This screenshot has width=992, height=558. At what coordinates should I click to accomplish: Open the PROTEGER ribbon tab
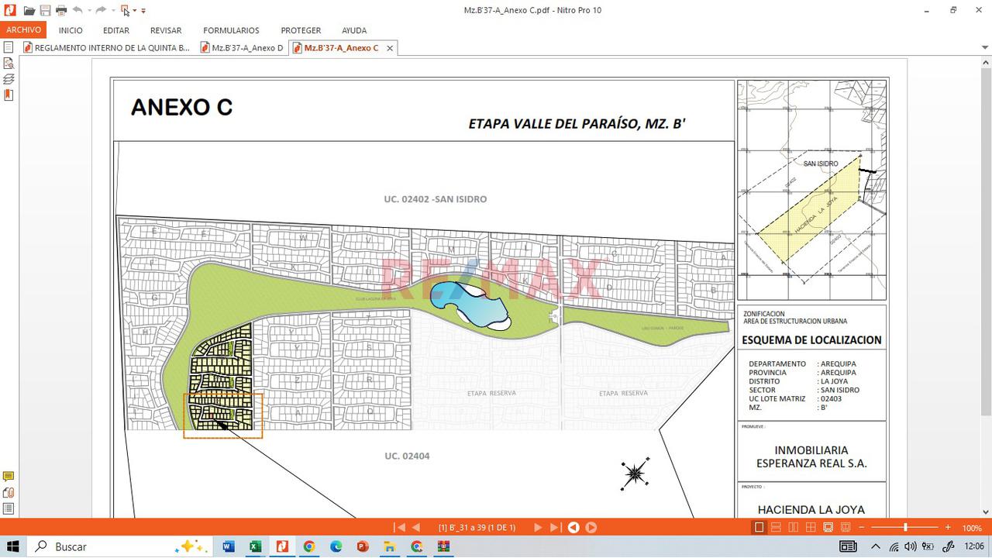(x=301, y=30)
